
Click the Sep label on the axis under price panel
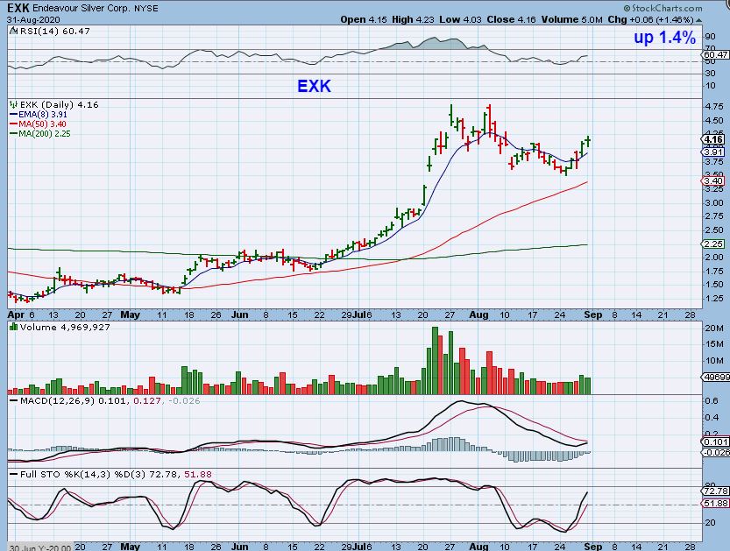(592, 315)
